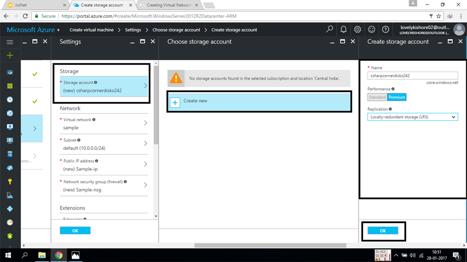The image size is (467, 262).
Task: Open Network security group Sample-nsg row
Action: (x=104, y=185)
